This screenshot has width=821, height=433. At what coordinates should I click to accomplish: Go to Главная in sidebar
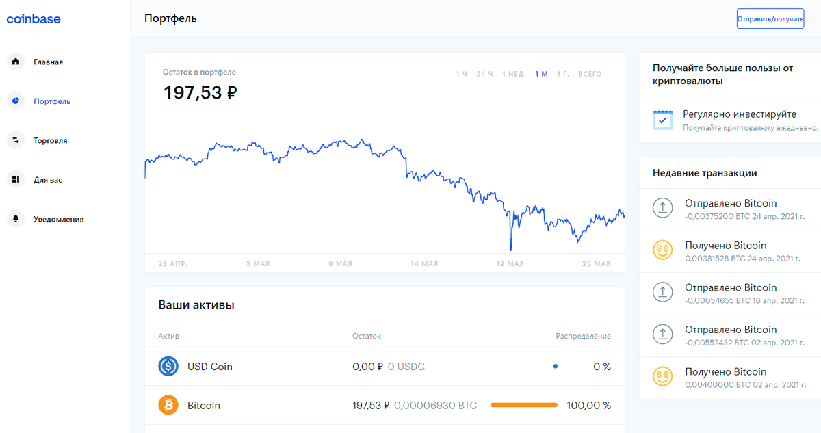coord(49,62)
